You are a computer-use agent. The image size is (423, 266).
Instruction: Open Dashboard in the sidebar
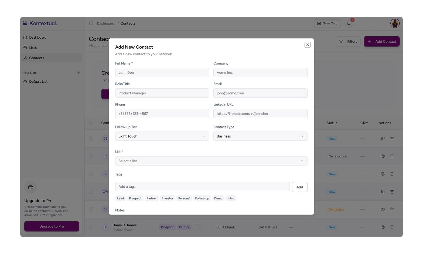coord(51,37)
